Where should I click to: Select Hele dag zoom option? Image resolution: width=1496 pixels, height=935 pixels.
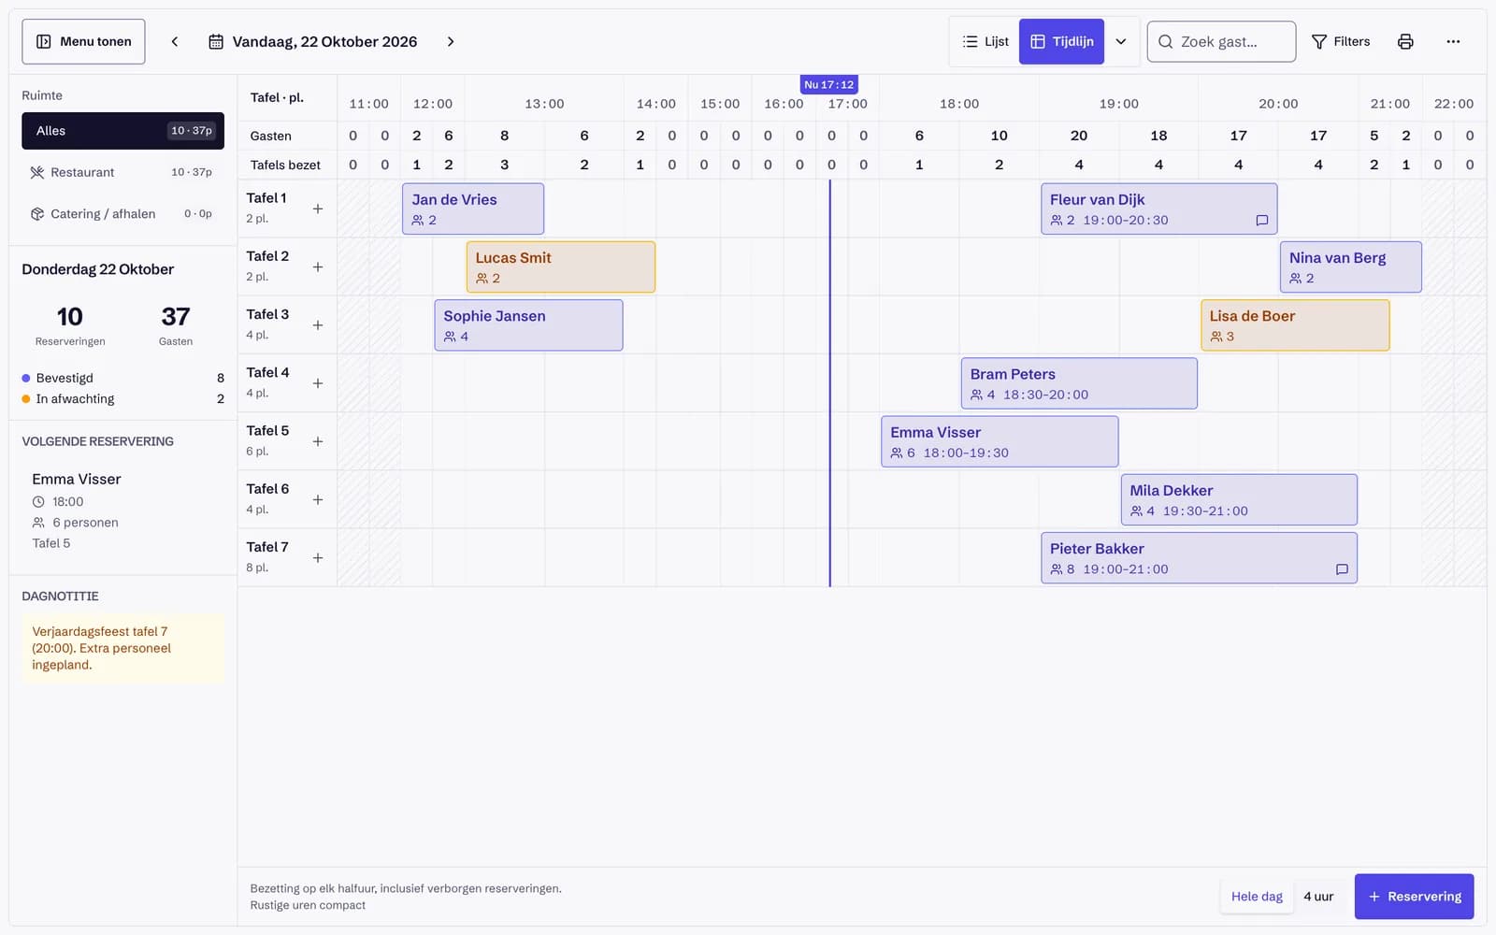(1257, 896)
